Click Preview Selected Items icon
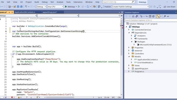The image size is (177, 100). [168, 16]
